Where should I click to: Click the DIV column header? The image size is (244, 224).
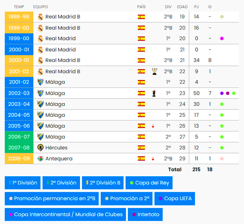tap(168, 7)
